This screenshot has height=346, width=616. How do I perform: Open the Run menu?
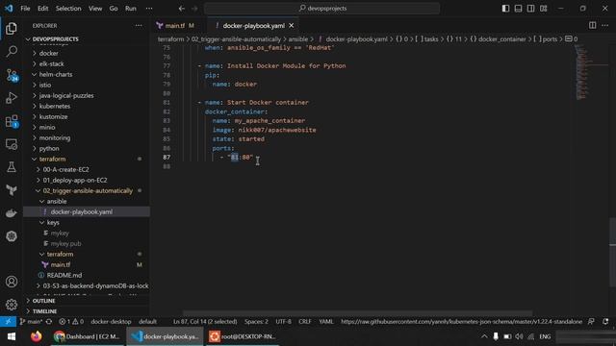point(131,9)
